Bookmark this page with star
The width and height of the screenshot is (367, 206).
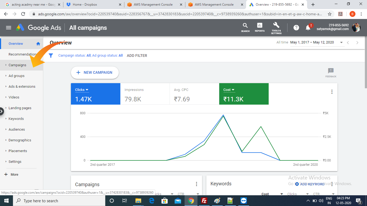coord(330,14)
